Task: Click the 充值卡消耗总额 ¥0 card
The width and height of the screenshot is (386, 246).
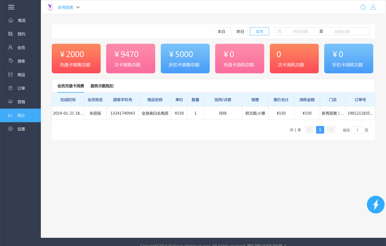Action: [x=240, y=58]
